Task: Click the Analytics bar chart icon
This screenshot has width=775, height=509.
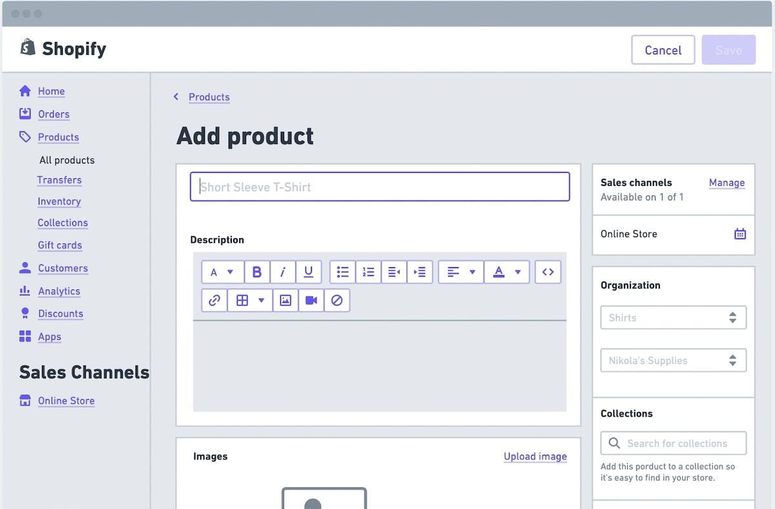Action: (x=25, y=290)
